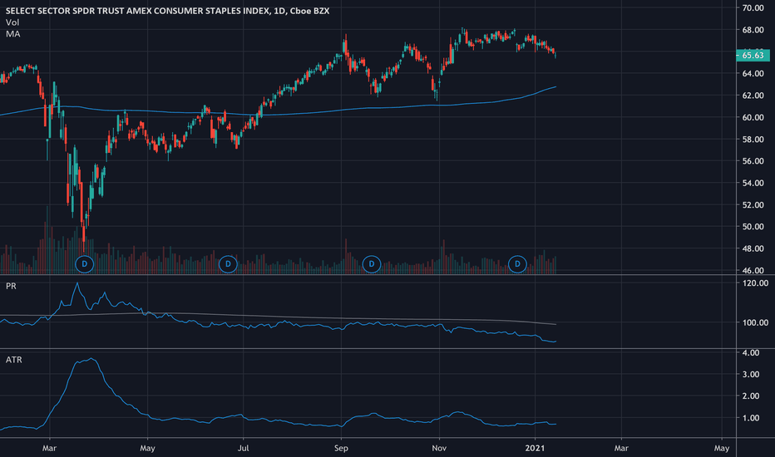775x457 pixels.
Task: Click the current price tag 65.63
Action: pos(753,56)
